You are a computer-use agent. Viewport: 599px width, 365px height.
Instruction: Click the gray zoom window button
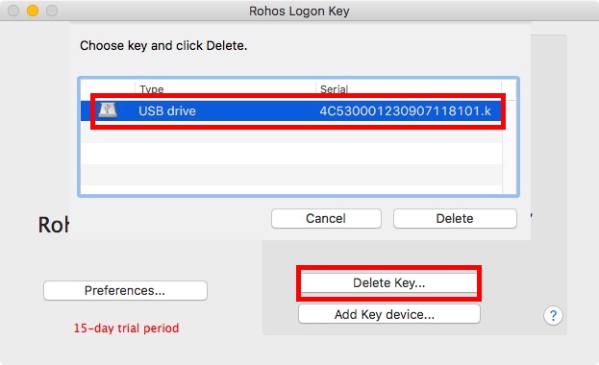[x=52, y=11]
